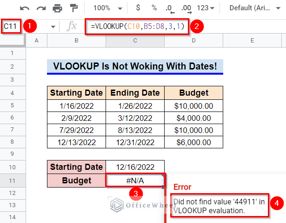The width and height of the screenshot is (286, 223).
Task: Select column D header
Action: click(x=193, y=41)
